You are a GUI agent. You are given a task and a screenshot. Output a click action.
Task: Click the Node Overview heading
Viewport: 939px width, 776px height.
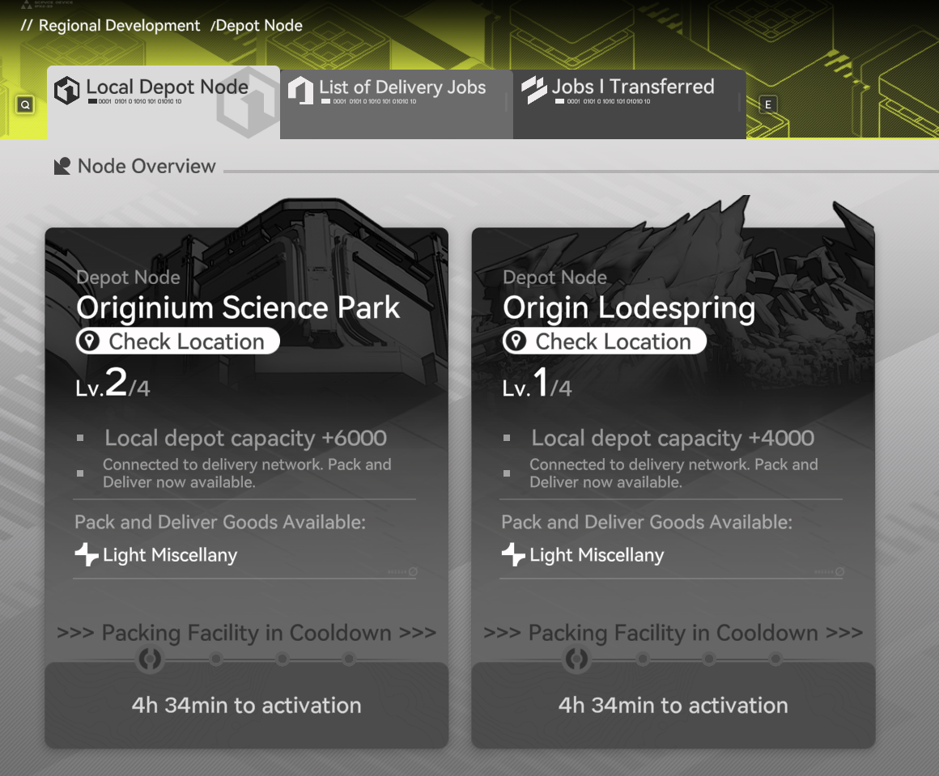pyautogui.click(x=147, y=166)
